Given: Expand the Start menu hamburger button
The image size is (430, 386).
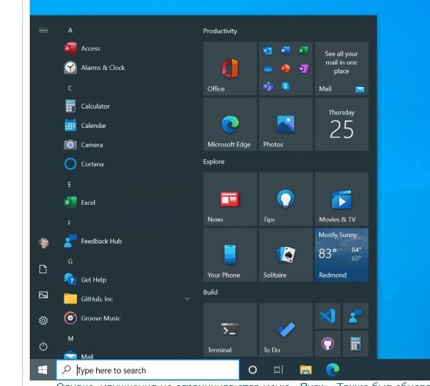Looking at the screenshot, I should (44, 30).
